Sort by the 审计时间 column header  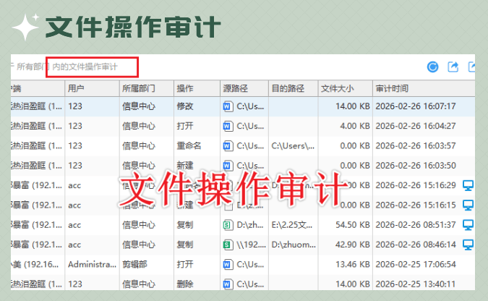pos(424,88)
